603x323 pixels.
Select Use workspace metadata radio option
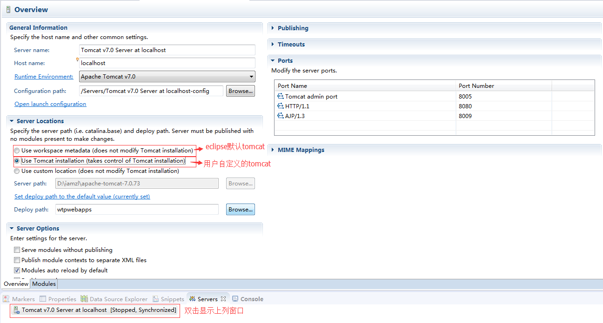tap(17, 151)
